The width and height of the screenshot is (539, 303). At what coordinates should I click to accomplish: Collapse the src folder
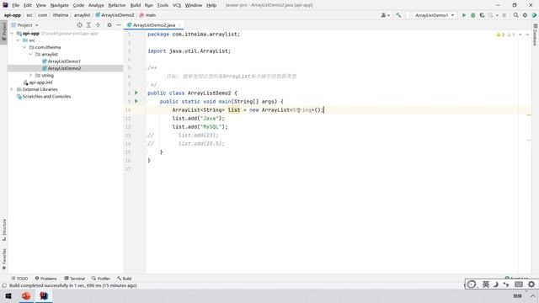coord(19,40)
